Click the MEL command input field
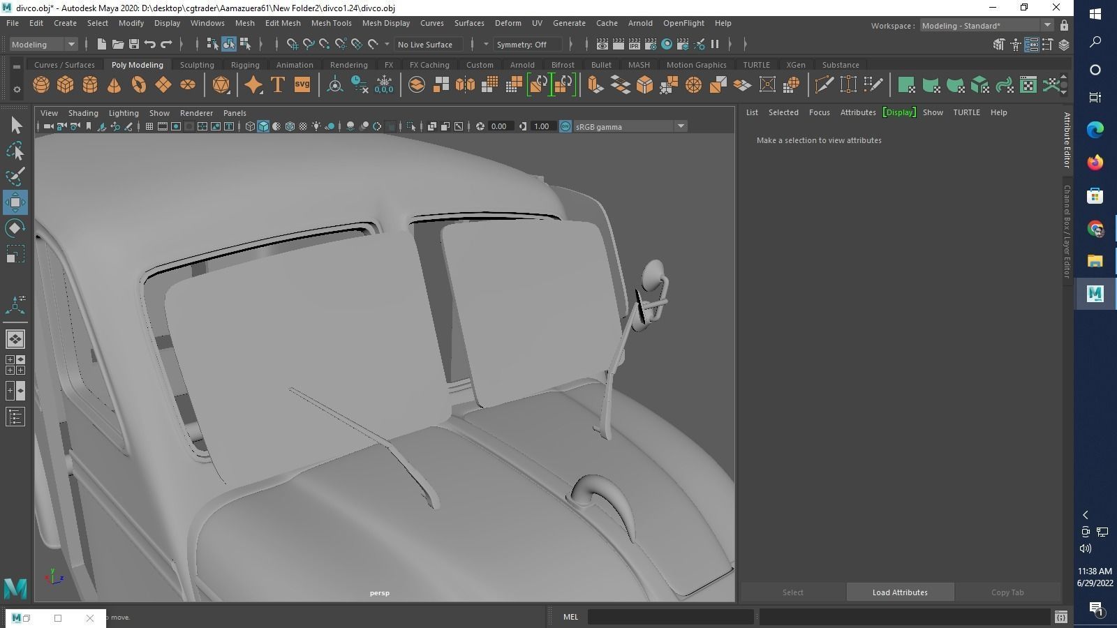The width and height of the screenshot is (1117, 628). 670,617
